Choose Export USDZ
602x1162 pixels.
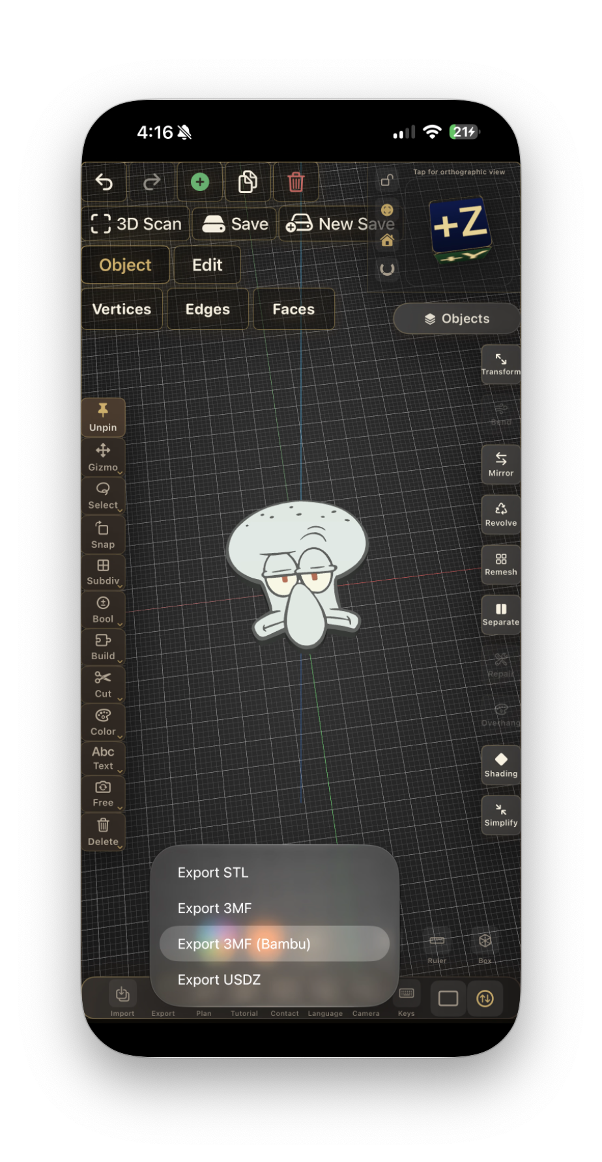click(274, 979)
